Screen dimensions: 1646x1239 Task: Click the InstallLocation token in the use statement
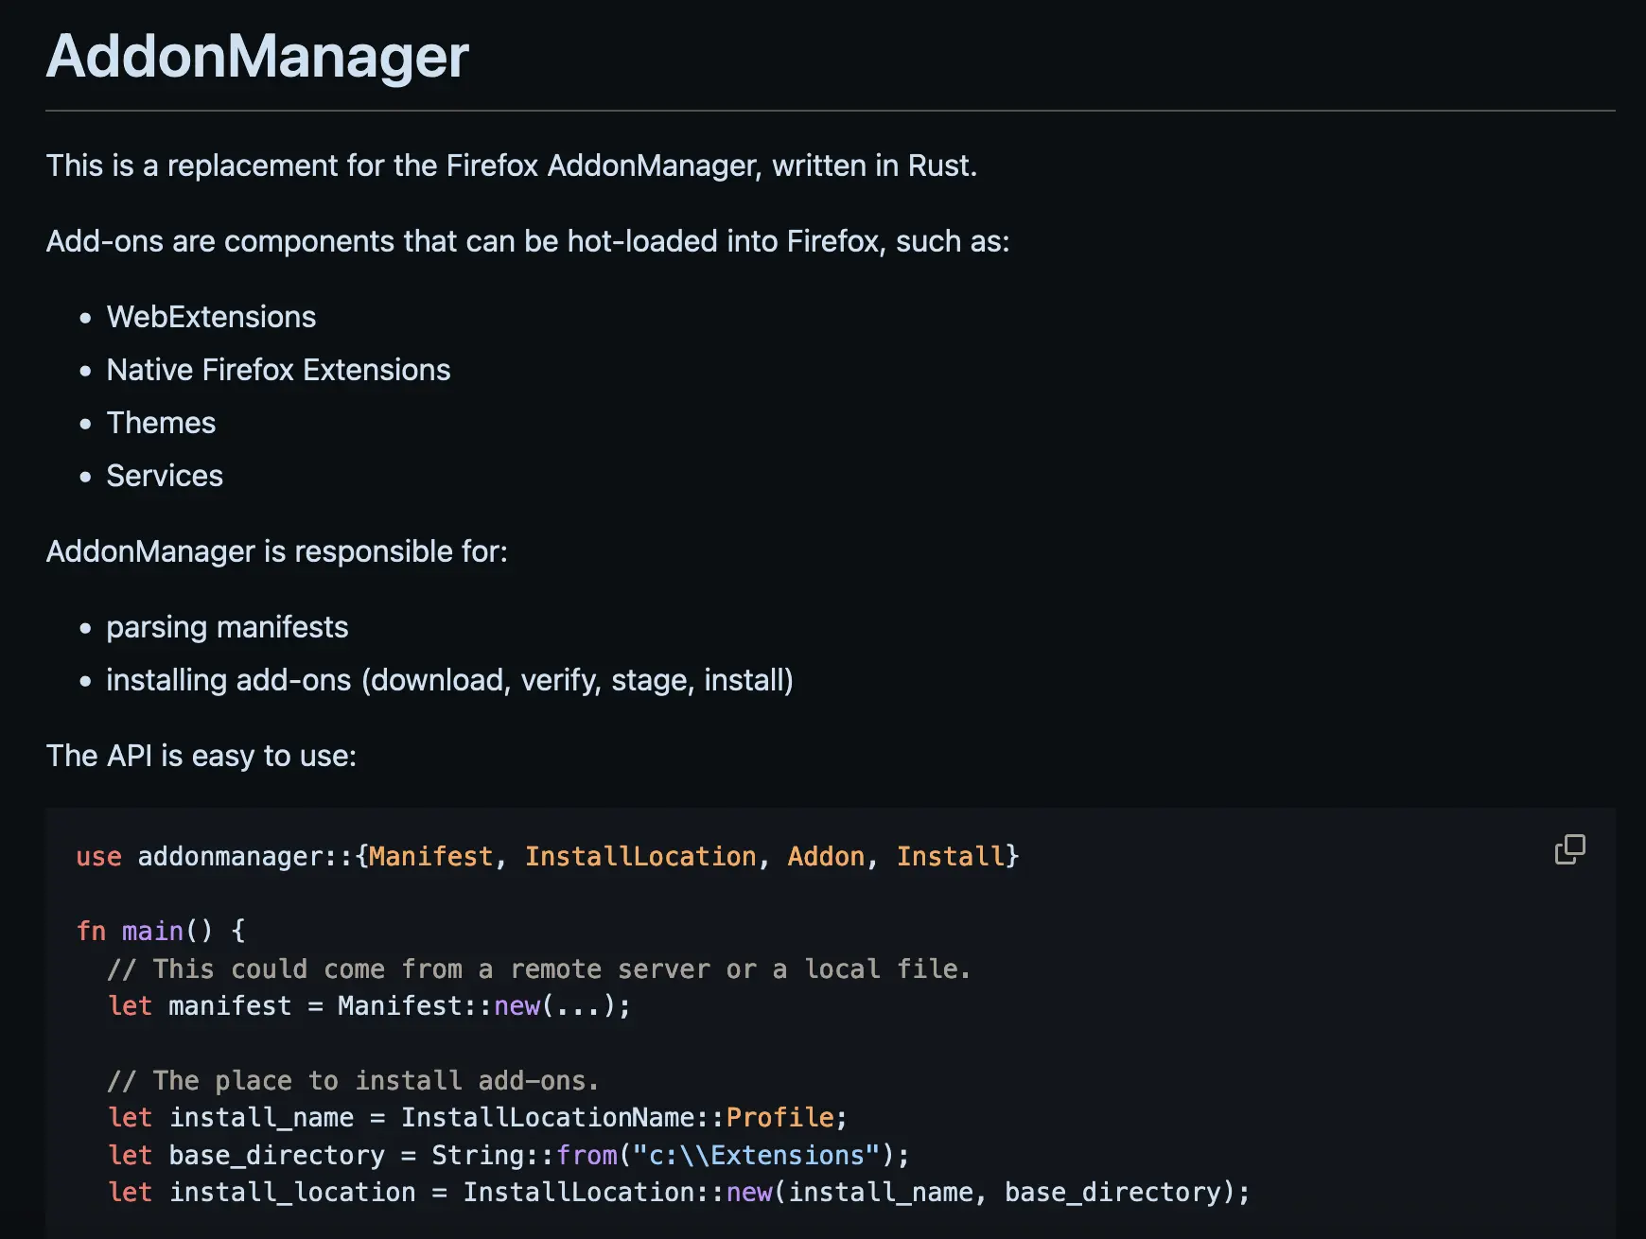[643, 856]
